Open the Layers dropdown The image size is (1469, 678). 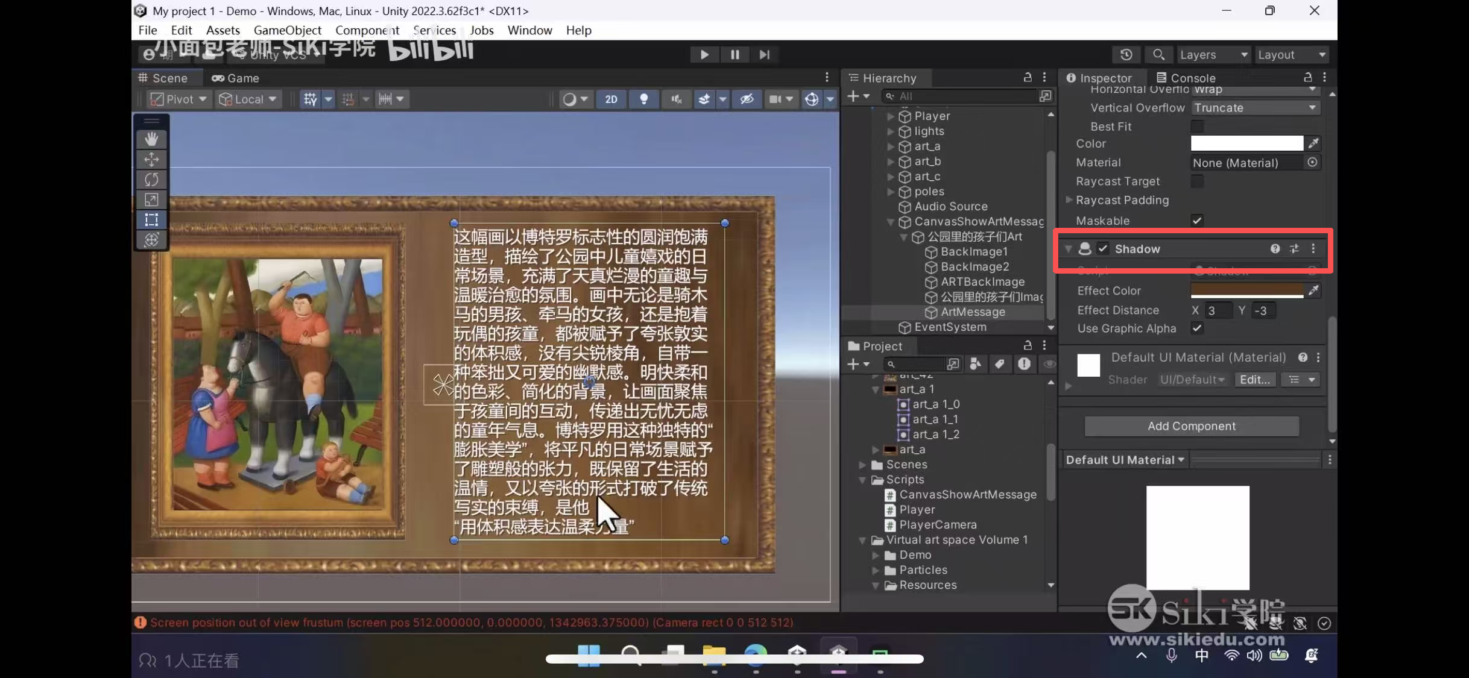1213,55
